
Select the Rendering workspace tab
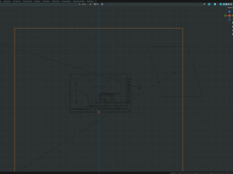(x=56, y=1)
